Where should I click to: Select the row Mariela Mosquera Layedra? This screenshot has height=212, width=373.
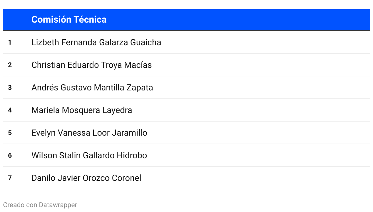pyautogui.click(x=186, y=110)
